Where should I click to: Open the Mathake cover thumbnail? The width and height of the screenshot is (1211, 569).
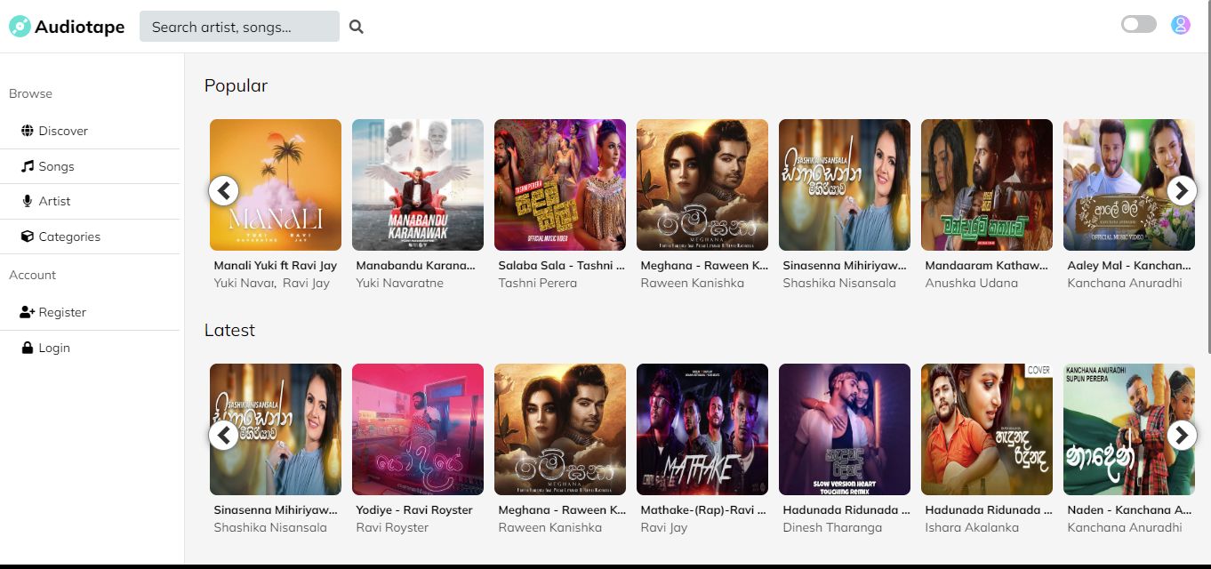click(702, 429)
